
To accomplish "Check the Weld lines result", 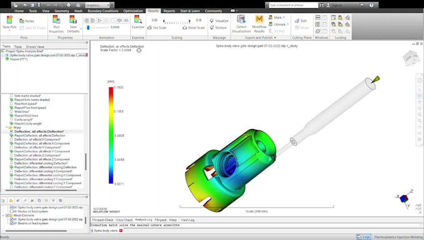I will [x=11, y=112].
